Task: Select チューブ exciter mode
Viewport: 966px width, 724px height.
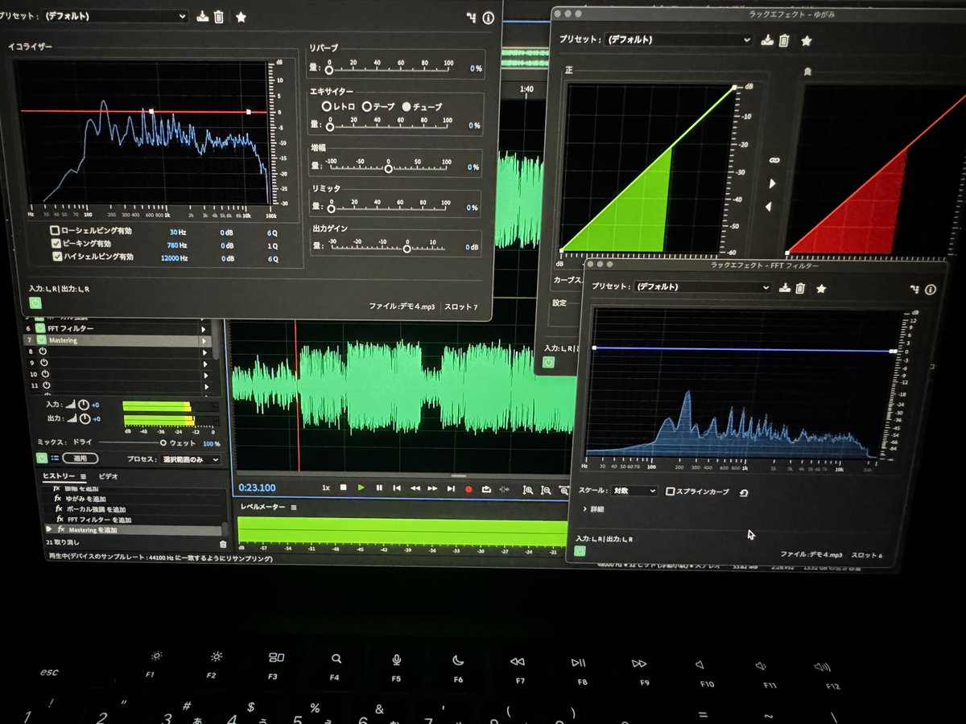Action: point(407,106)
